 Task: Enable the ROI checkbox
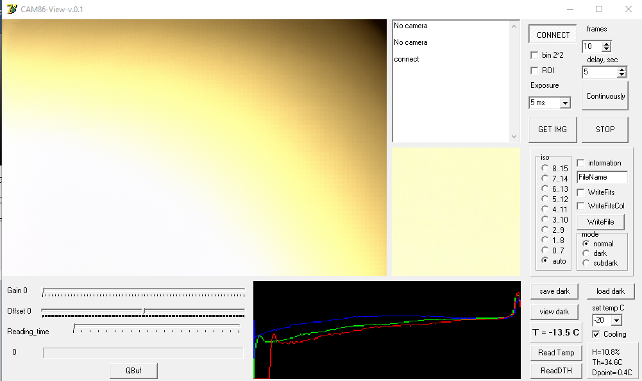(x=535, y=71)
